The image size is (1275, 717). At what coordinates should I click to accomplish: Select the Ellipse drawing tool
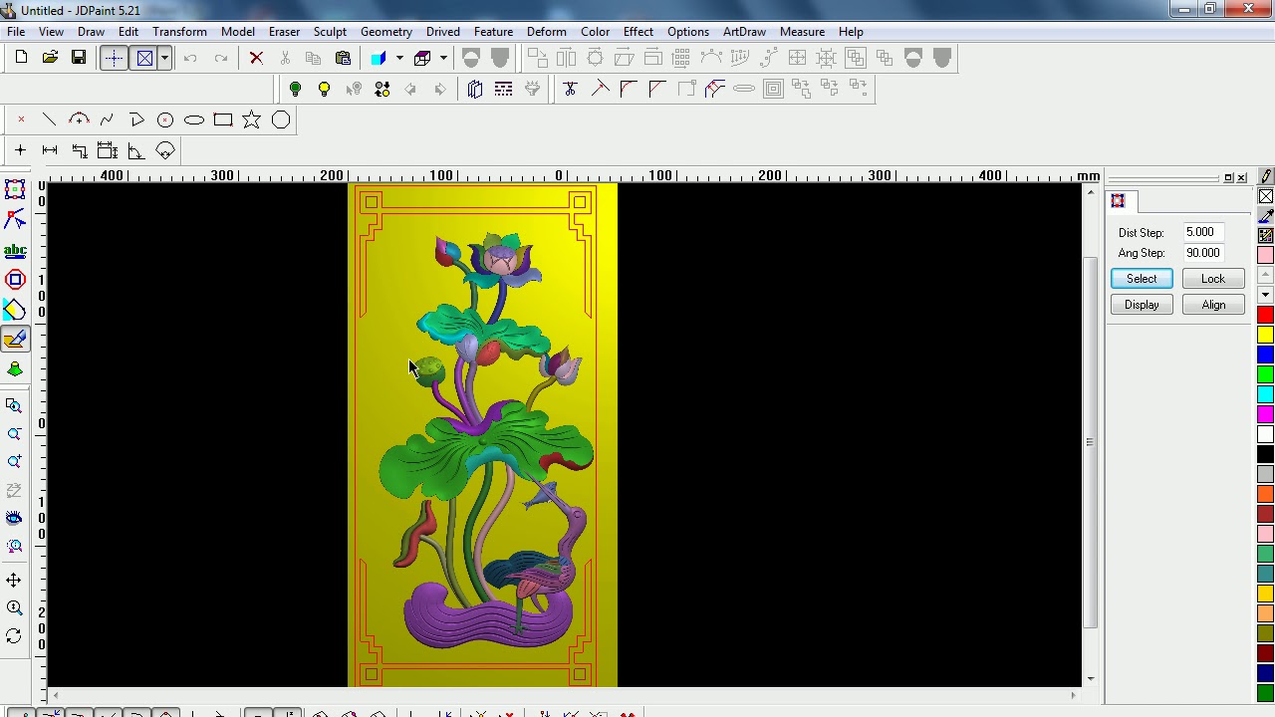pyautogui.click(x=194, y=120)
